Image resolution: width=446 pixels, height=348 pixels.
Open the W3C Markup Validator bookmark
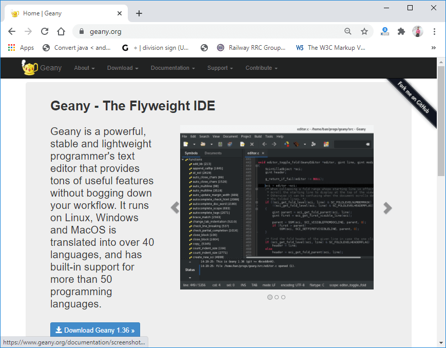(331, 48)
